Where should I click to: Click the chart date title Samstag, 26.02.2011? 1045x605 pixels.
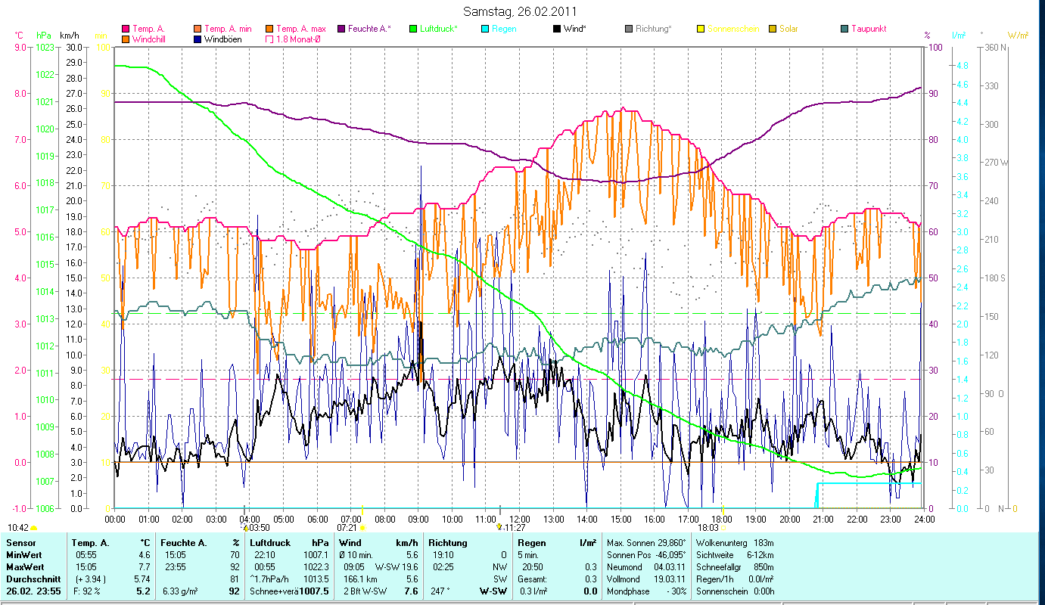[522, 11]
